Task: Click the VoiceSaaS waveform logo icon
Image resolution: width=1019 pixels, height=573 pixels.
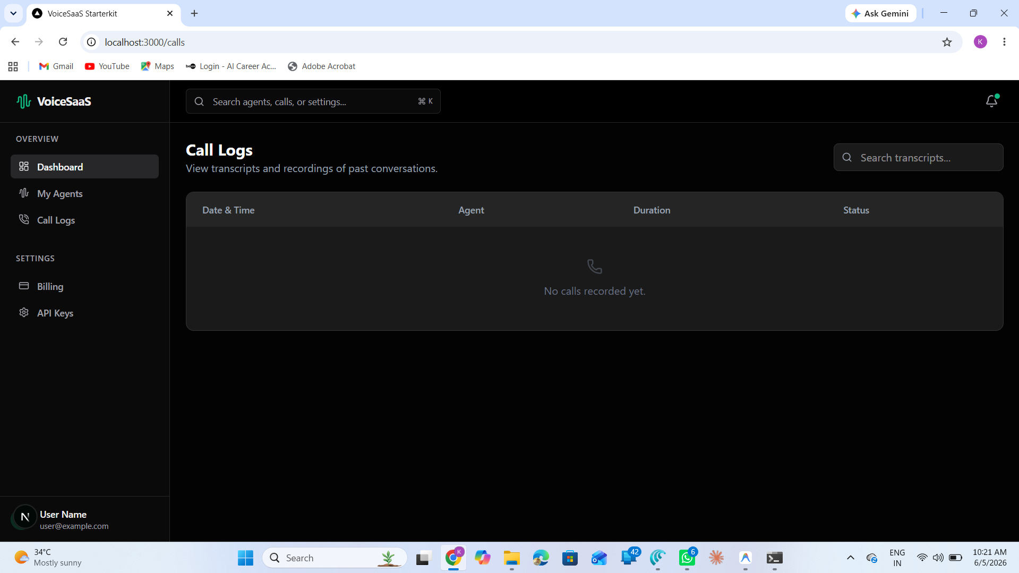Action: (x=23, y=101)
